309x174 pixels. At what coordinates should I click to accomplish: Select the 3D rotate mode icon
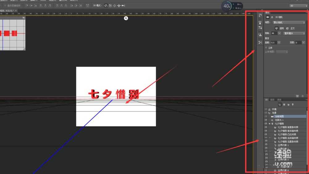click(106, 6)
